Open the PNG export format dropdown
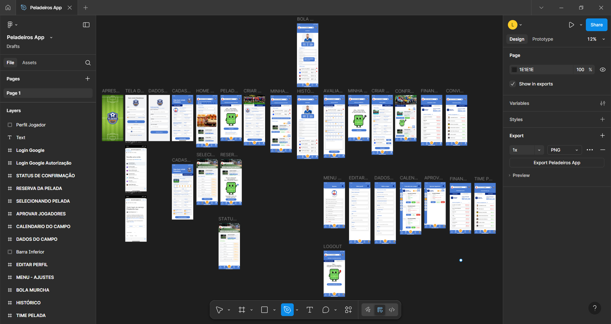 coord(565,150)
